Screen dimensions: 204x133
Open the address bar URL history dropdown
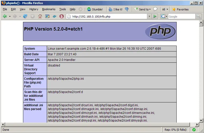click(149, 17)
